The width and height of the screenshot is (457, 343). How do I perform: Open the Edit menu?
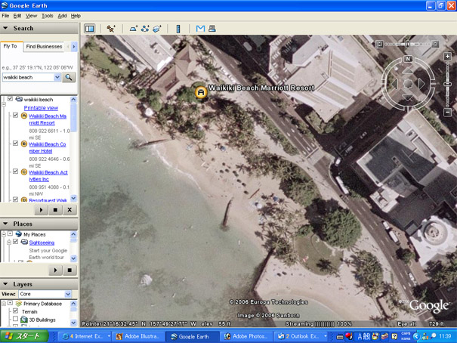pyautogui.click(x=17, y=16)
